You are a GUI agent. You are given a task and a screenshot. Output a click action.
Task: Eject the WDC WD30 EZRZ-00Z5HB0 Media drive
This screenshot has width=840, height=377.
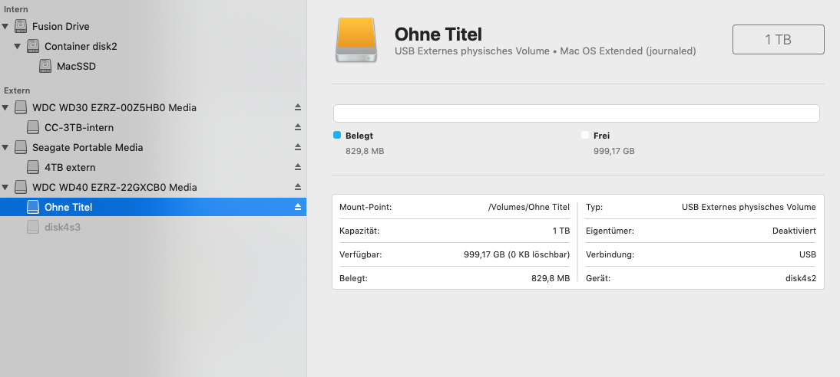(298, 107)
